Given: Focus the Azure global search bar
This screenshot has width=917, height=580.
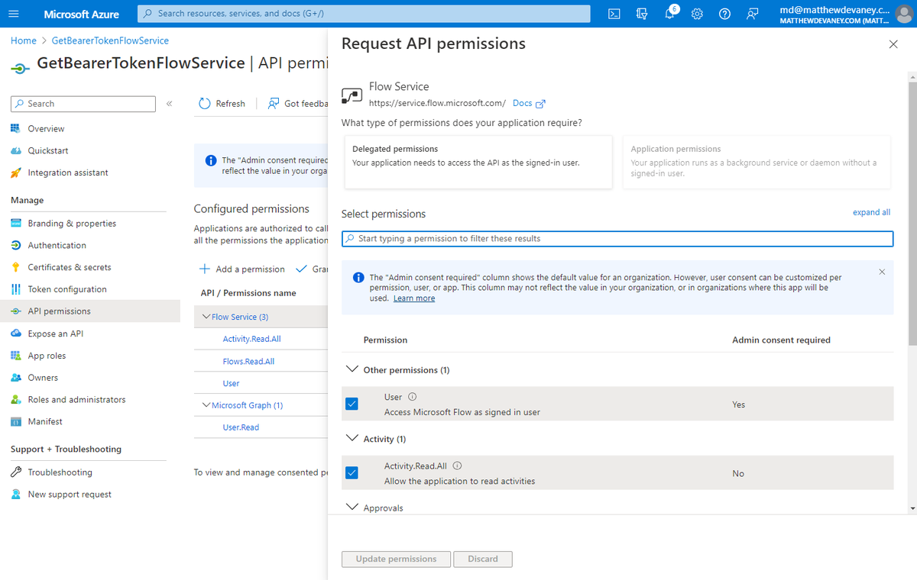Looking at the screenshot, I should (x=364, y=14).
